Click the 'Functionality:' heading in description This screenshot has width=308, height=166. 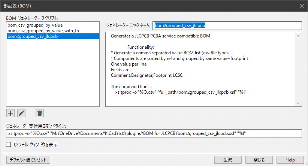click(x=141, y=47)
